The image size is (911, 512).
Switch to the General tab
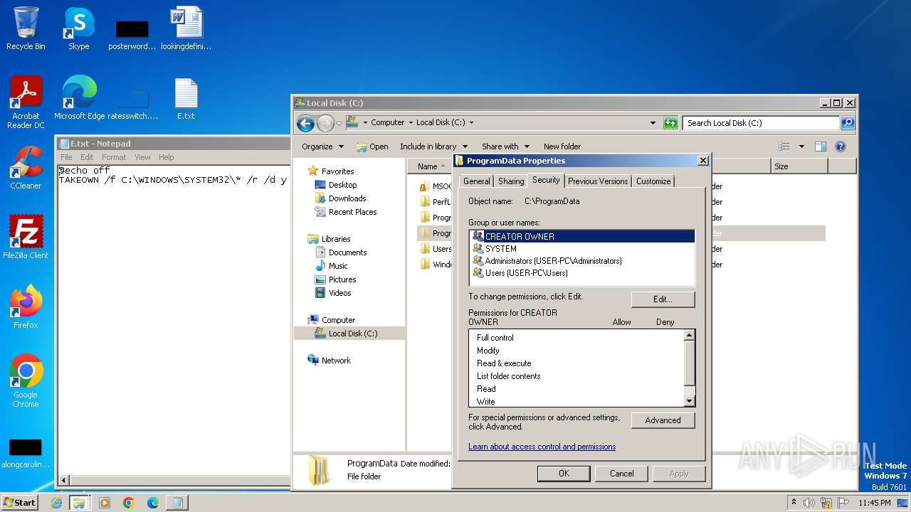(x=476, y=181)
